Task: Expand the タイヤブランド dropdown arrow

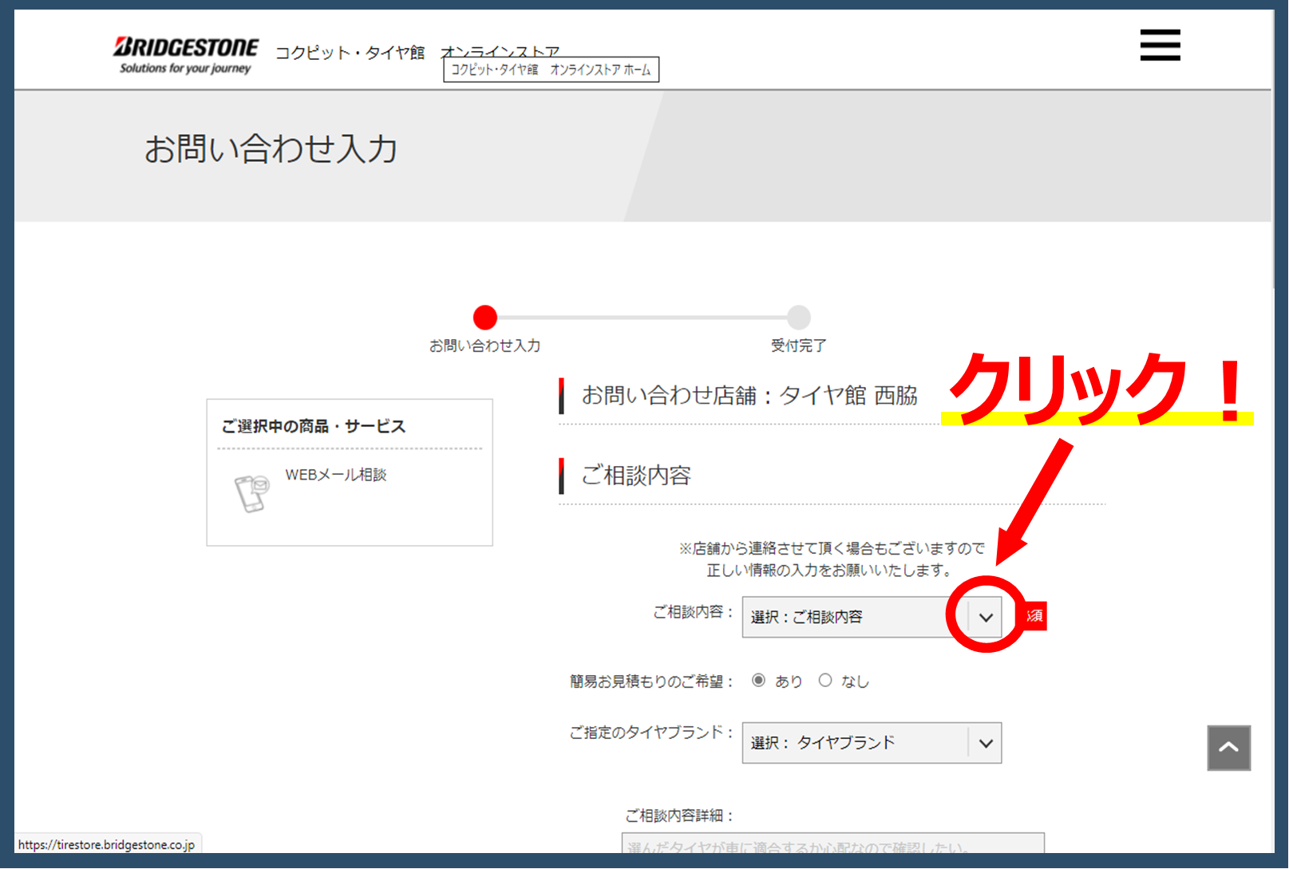Action: (986, 743)
